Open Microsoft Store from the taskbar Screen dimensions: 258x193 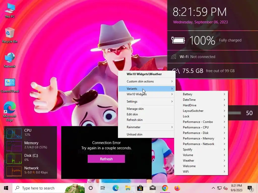[x=140, y=188]
